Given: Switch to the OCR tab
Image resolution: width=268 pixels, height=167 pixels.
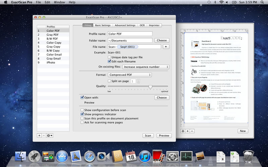Looking at the screenshot, I should 142,25.
